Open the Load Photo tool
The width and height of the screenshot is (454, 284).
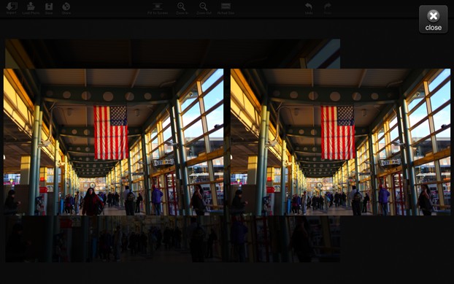coord(31,7)
